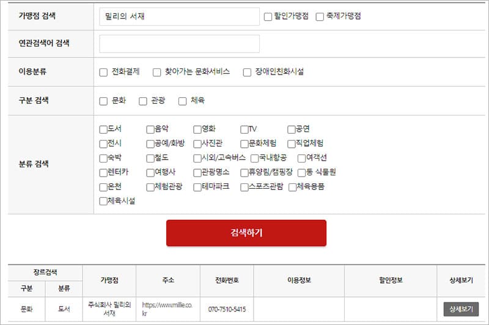
Task: Check the 할인가맹점 checkbox
Action: pos(268,17)
